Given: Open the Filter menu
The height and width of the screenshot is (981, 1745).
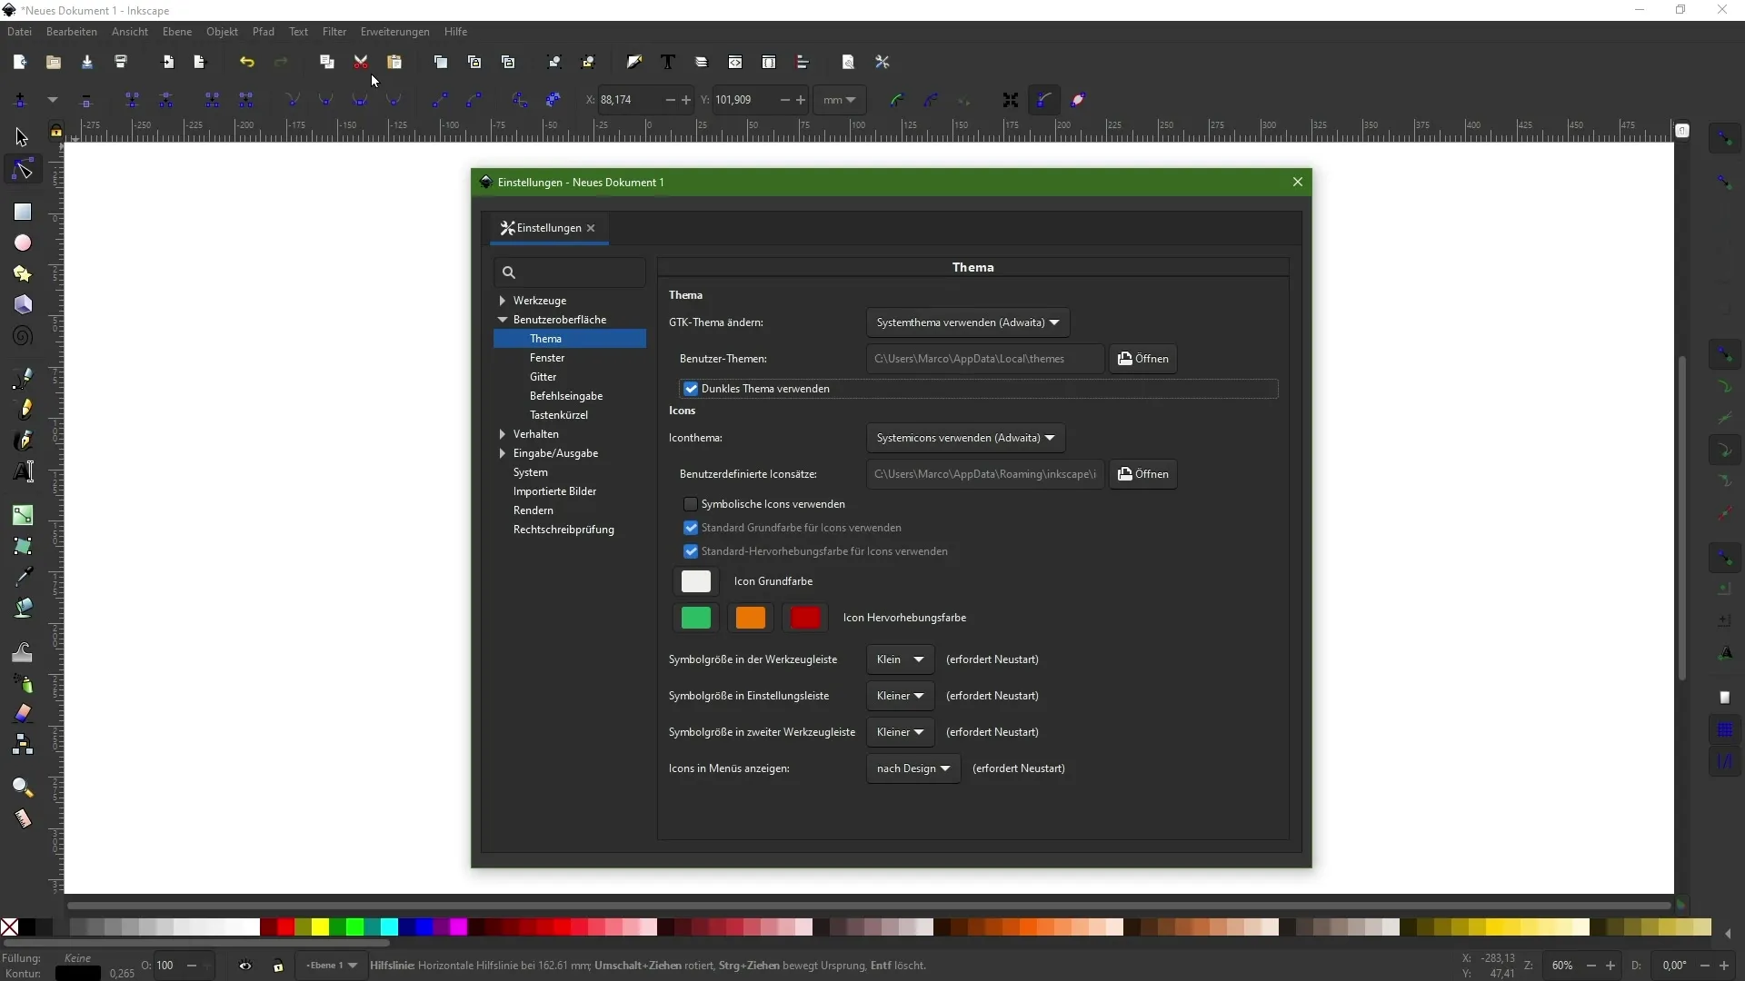Looking at the screenshot, I should point(334,32).
